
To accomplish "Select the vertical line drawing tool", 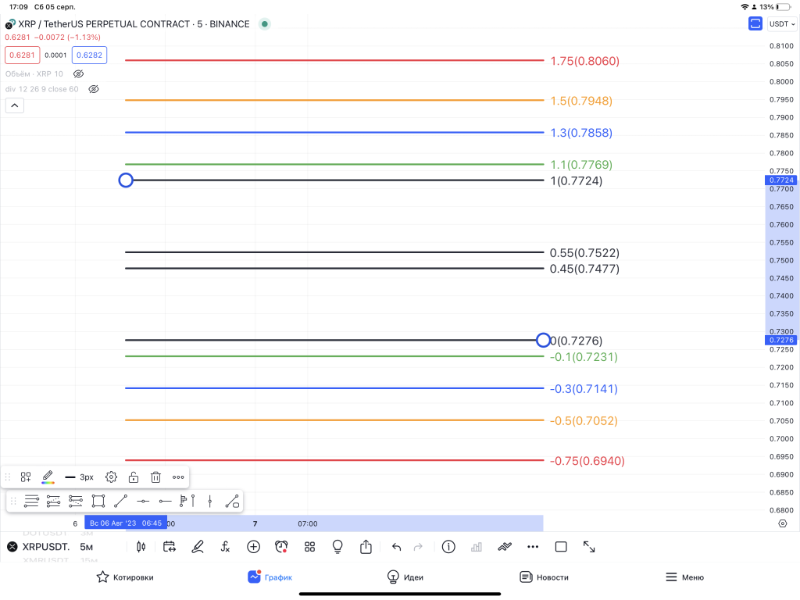I will pyautogui.click(x=209, y=501).
